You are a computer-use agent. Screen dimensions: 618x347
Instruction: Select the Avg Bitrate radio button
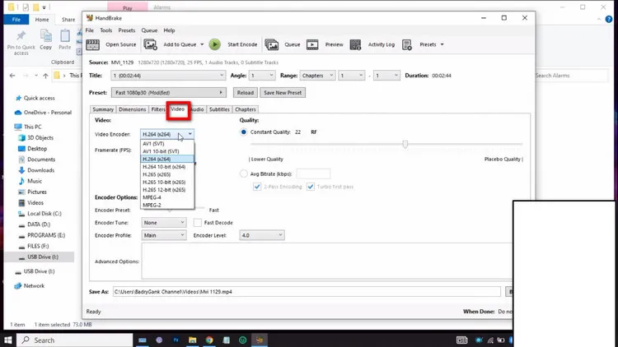[244, 173]
